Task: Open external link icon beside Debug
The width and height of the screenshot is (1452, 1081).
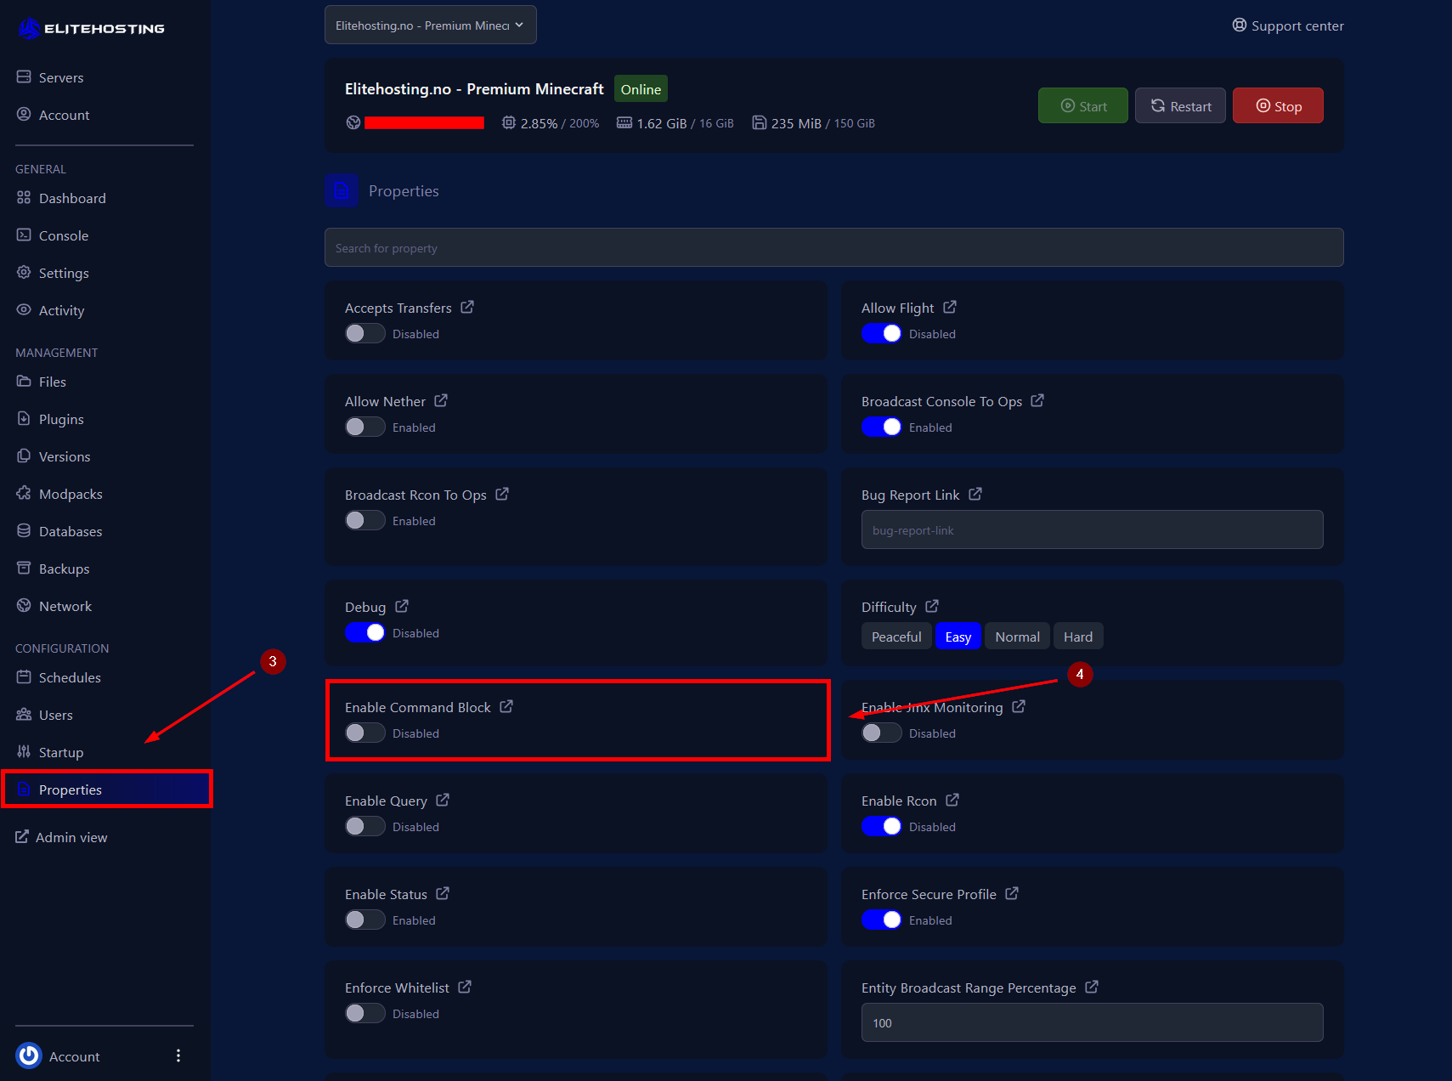Action: 402,606
